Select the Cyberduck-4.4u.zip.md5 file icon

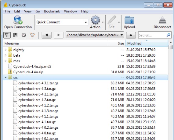pos(10,66)
